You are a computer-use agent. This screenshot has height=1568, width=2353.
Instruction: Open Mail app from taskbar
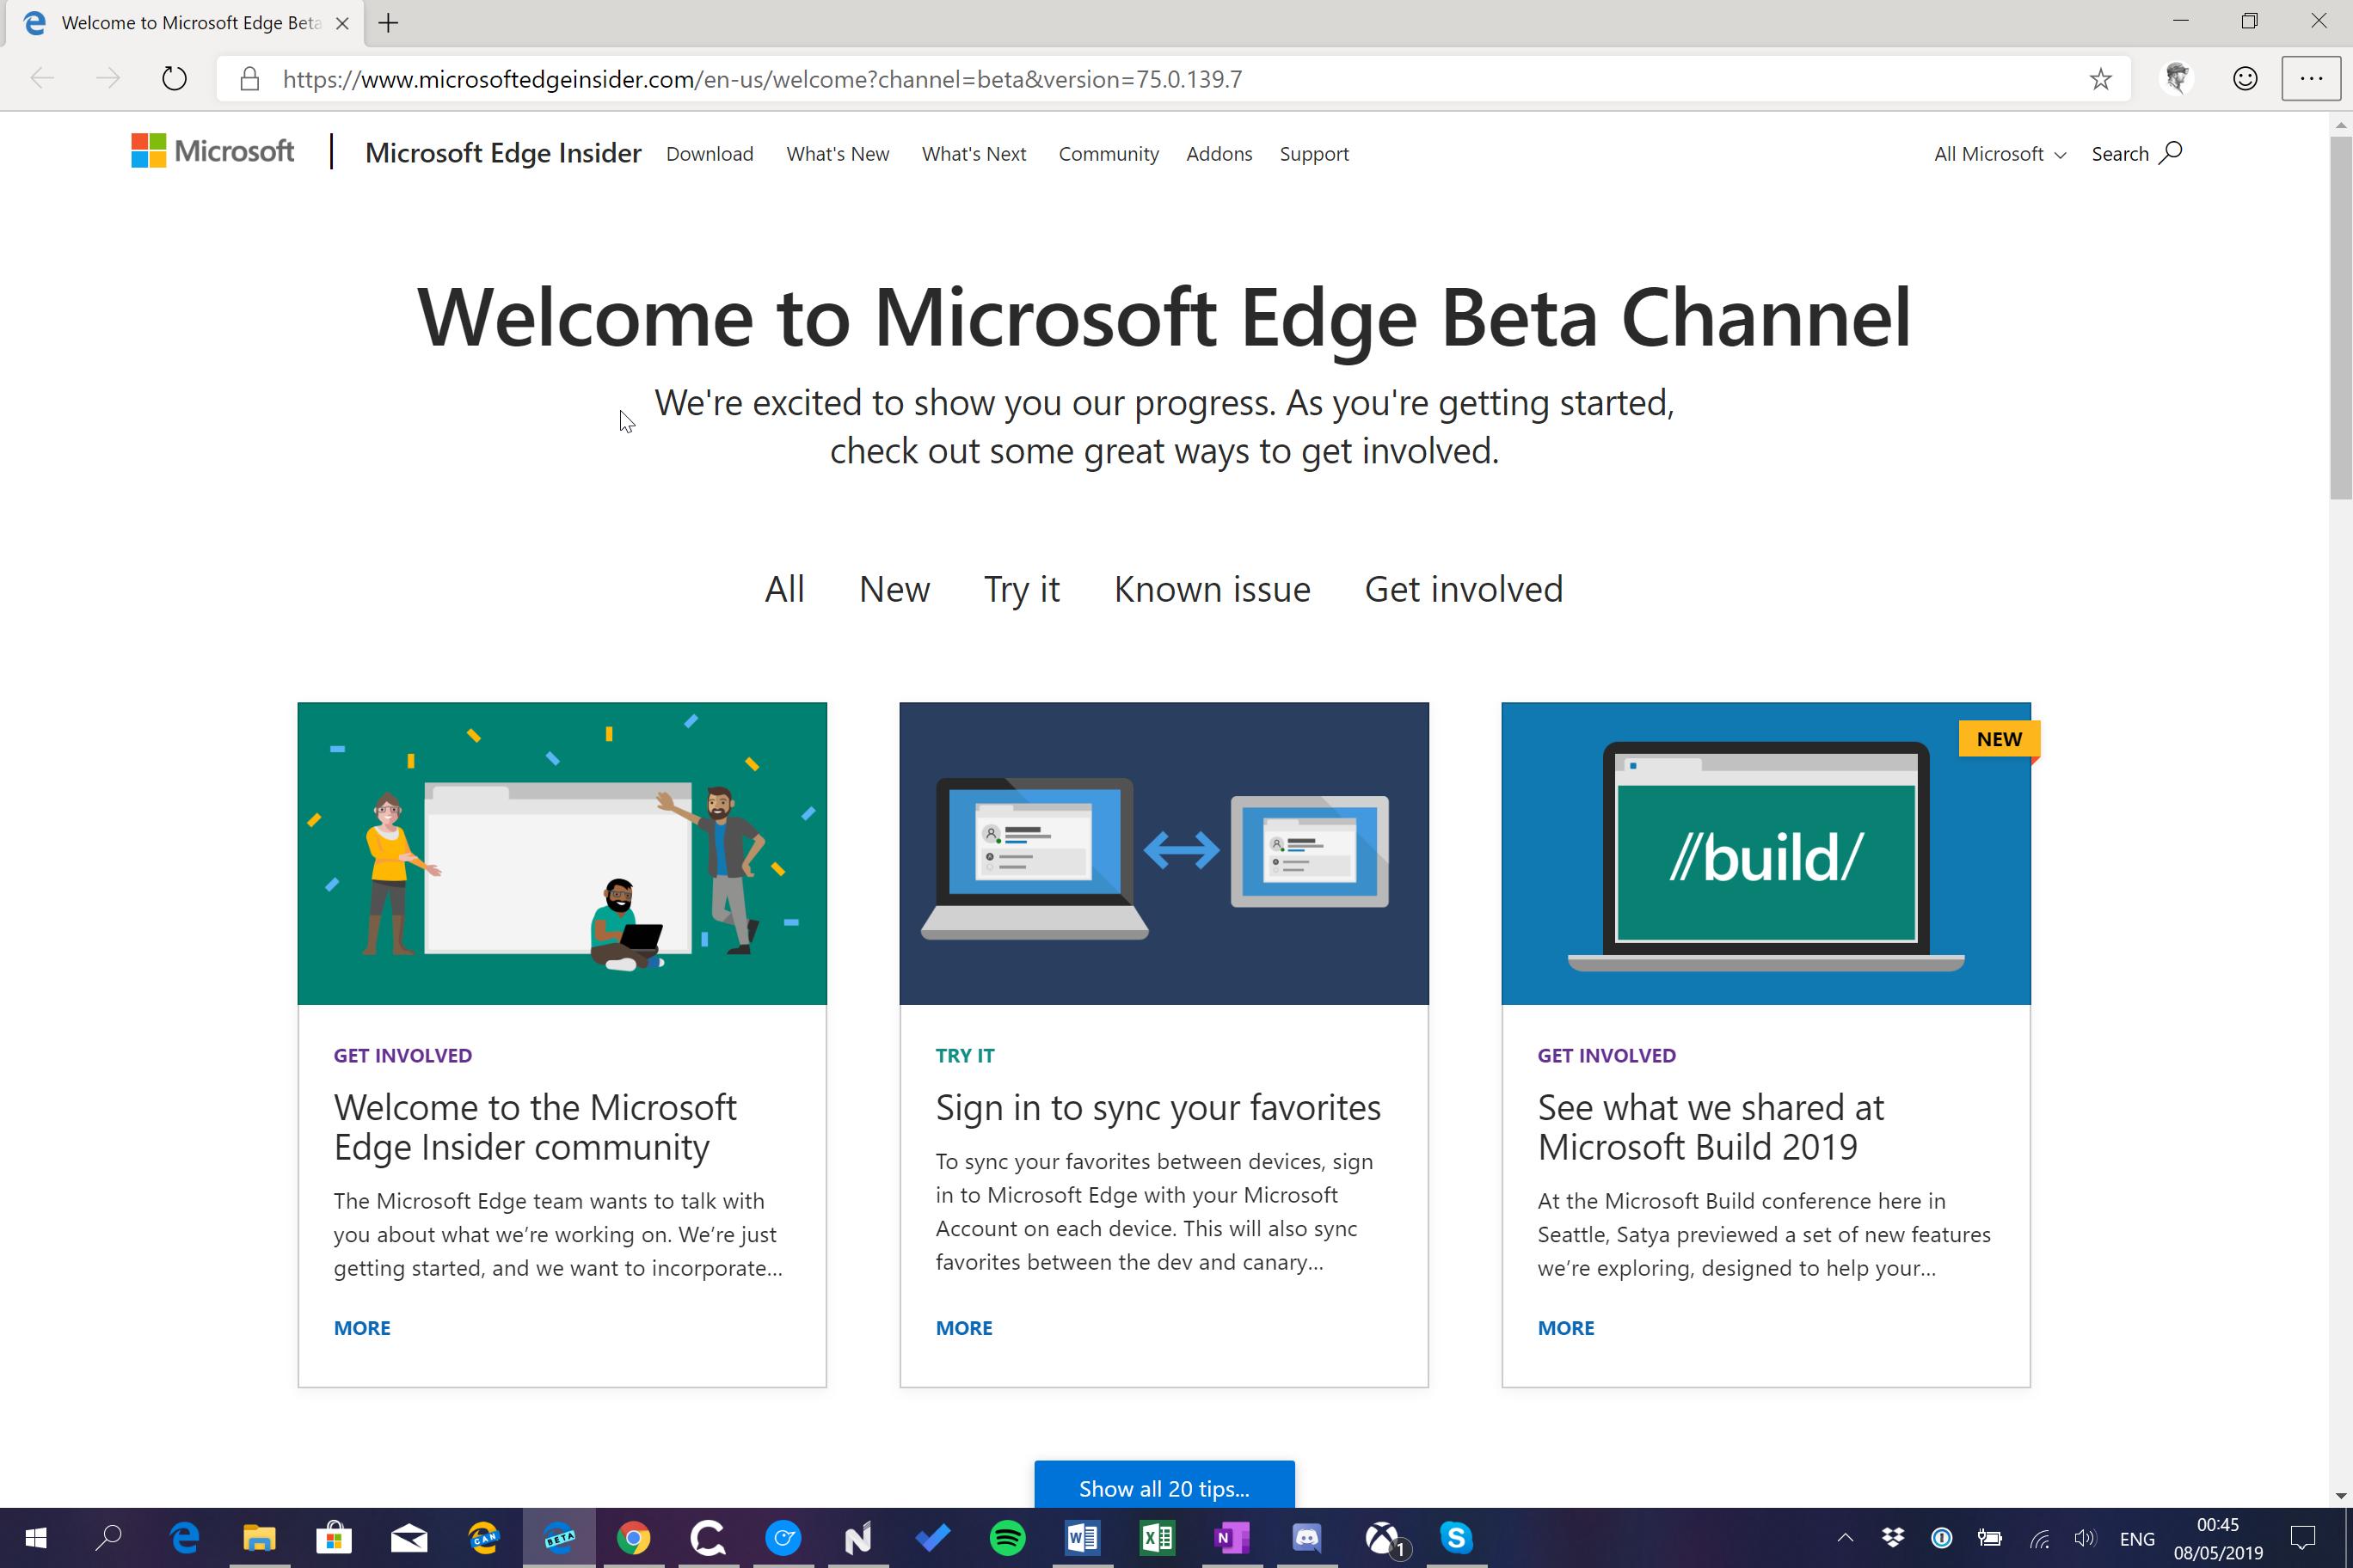pyautogui.click(x=409, y=1537)
